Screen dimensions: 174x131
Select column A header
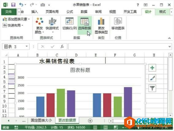click(18, 55)
